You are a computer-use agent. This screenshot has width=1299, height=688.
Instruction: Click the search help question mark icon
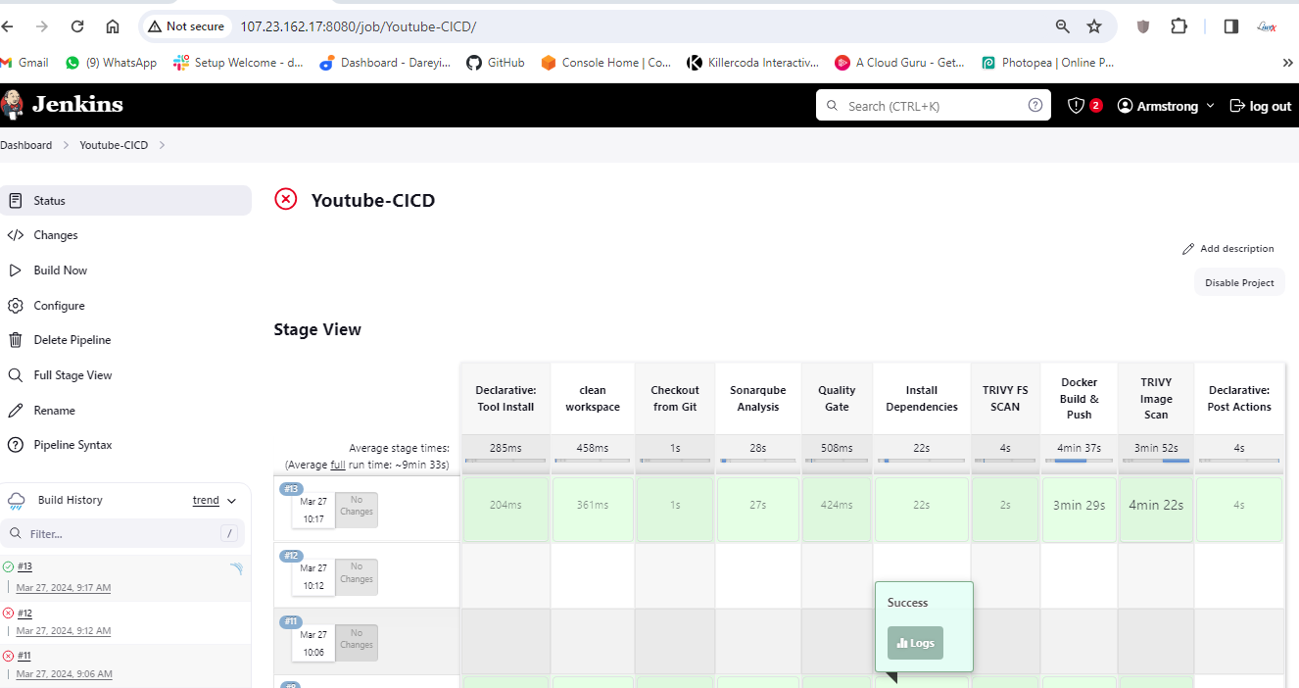1034,106
